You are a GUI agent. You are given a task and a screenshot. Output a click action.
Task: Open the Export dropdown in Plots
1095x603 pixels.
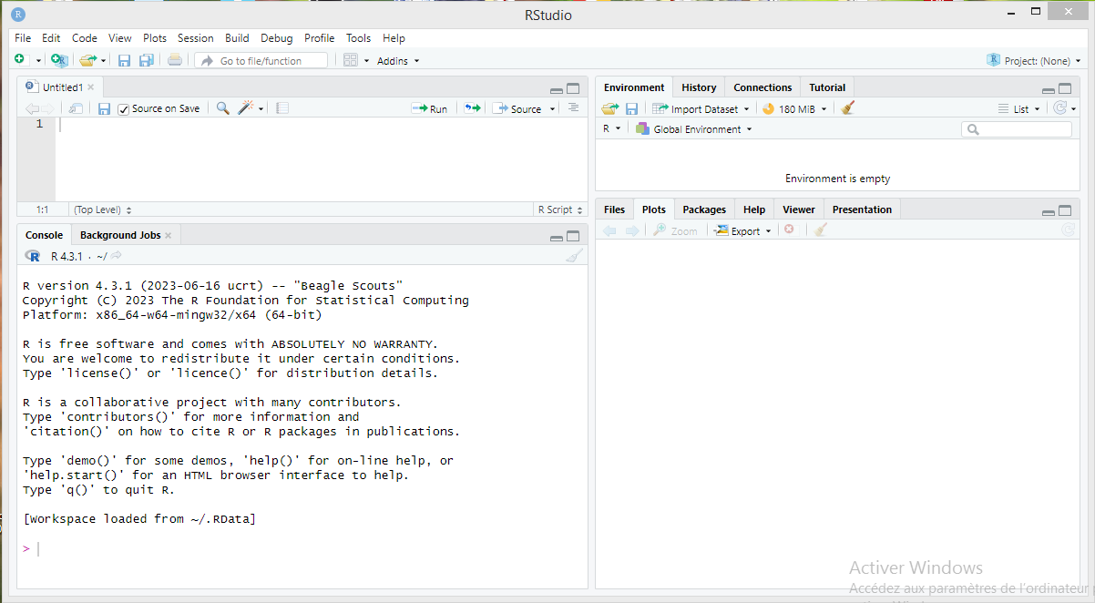(742, 231)
